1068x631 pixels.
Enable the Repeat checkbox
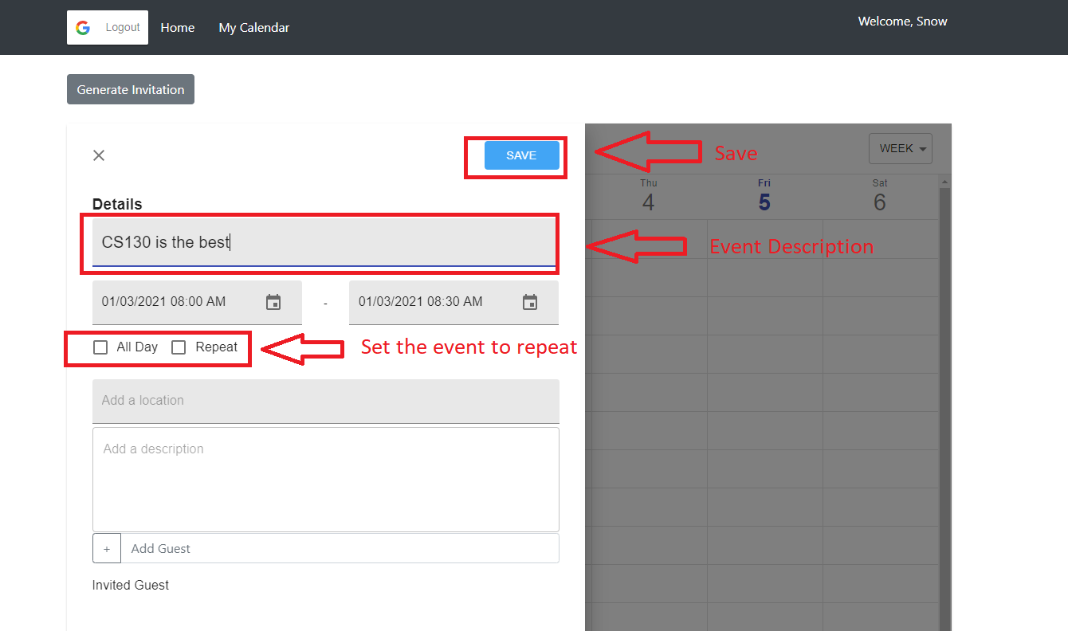click(178, 347)
